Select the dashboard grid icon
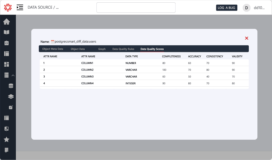 [x=6, y=64]
